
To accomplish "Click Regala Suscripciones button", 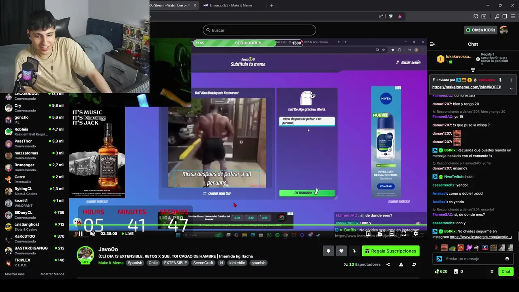I will pos(390,251).
